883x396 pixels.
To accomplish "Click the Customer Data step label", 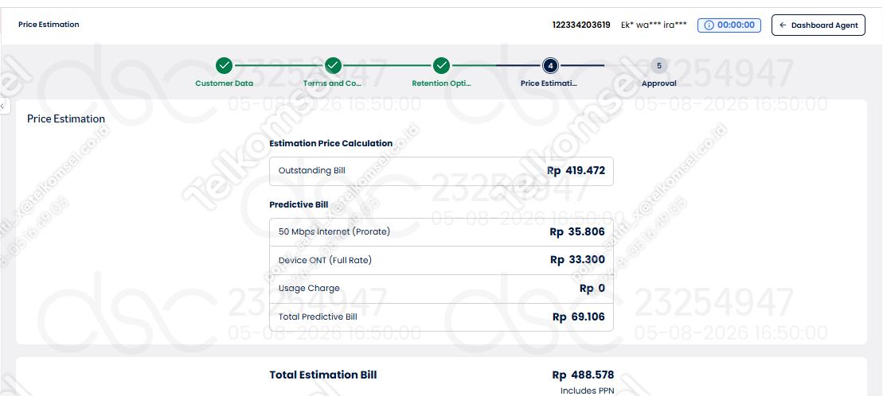I will point(224,83).
